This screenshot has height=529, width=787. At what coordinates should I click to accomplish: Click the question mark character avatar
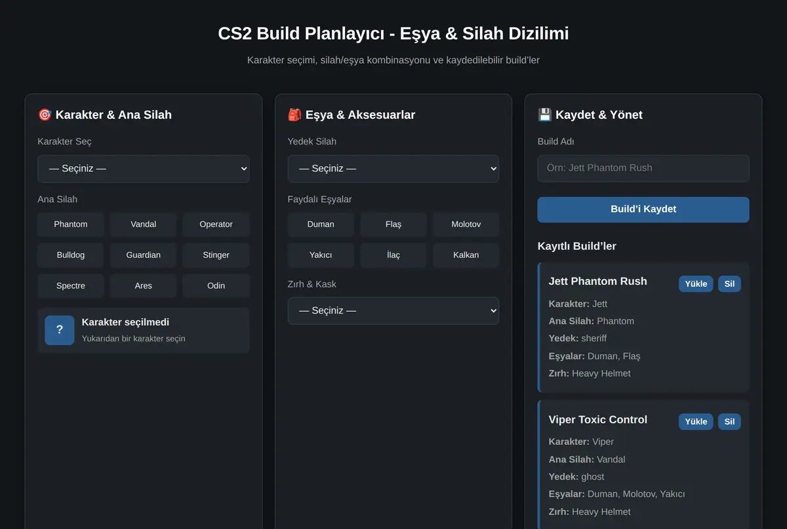60,330
